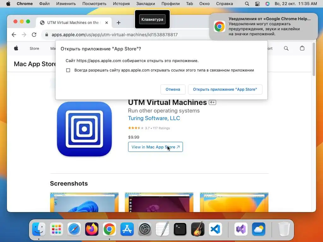
Task: Open GarageBand from the Dock
Action: (198, 229)
